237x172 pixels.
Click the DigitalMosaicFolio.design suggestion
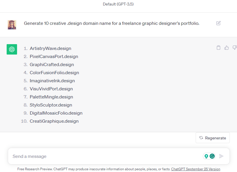56,113
